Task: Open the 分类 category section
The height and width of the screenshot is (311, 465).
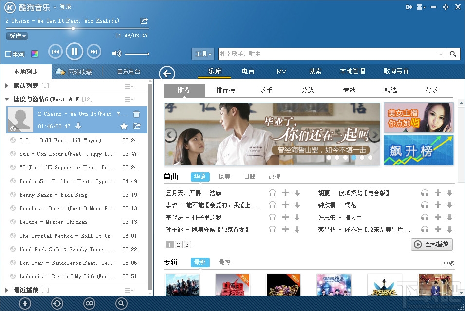Action: point(308,90)
